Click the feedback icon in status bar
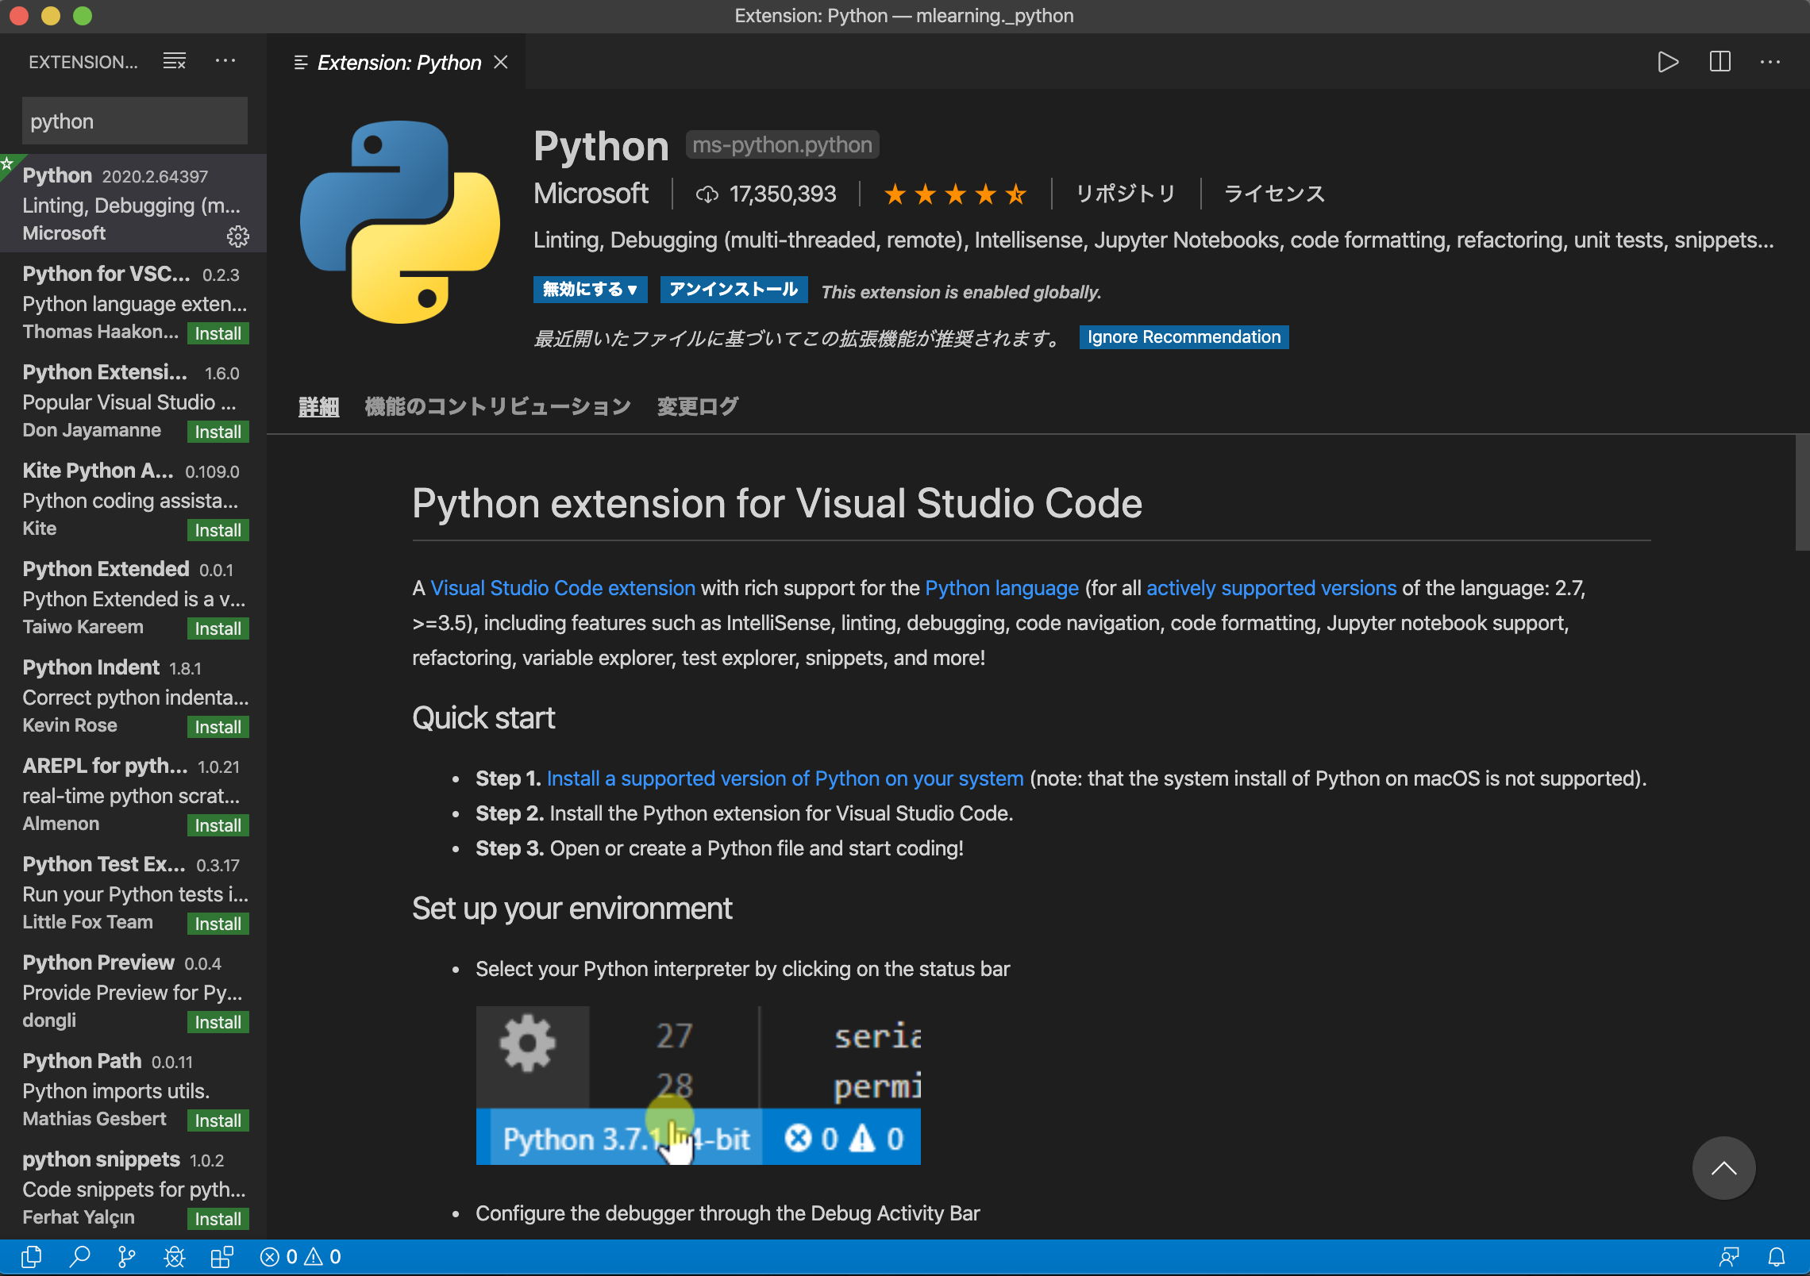This screenshot has height=1276, width=1810. coord(1729,1257)
